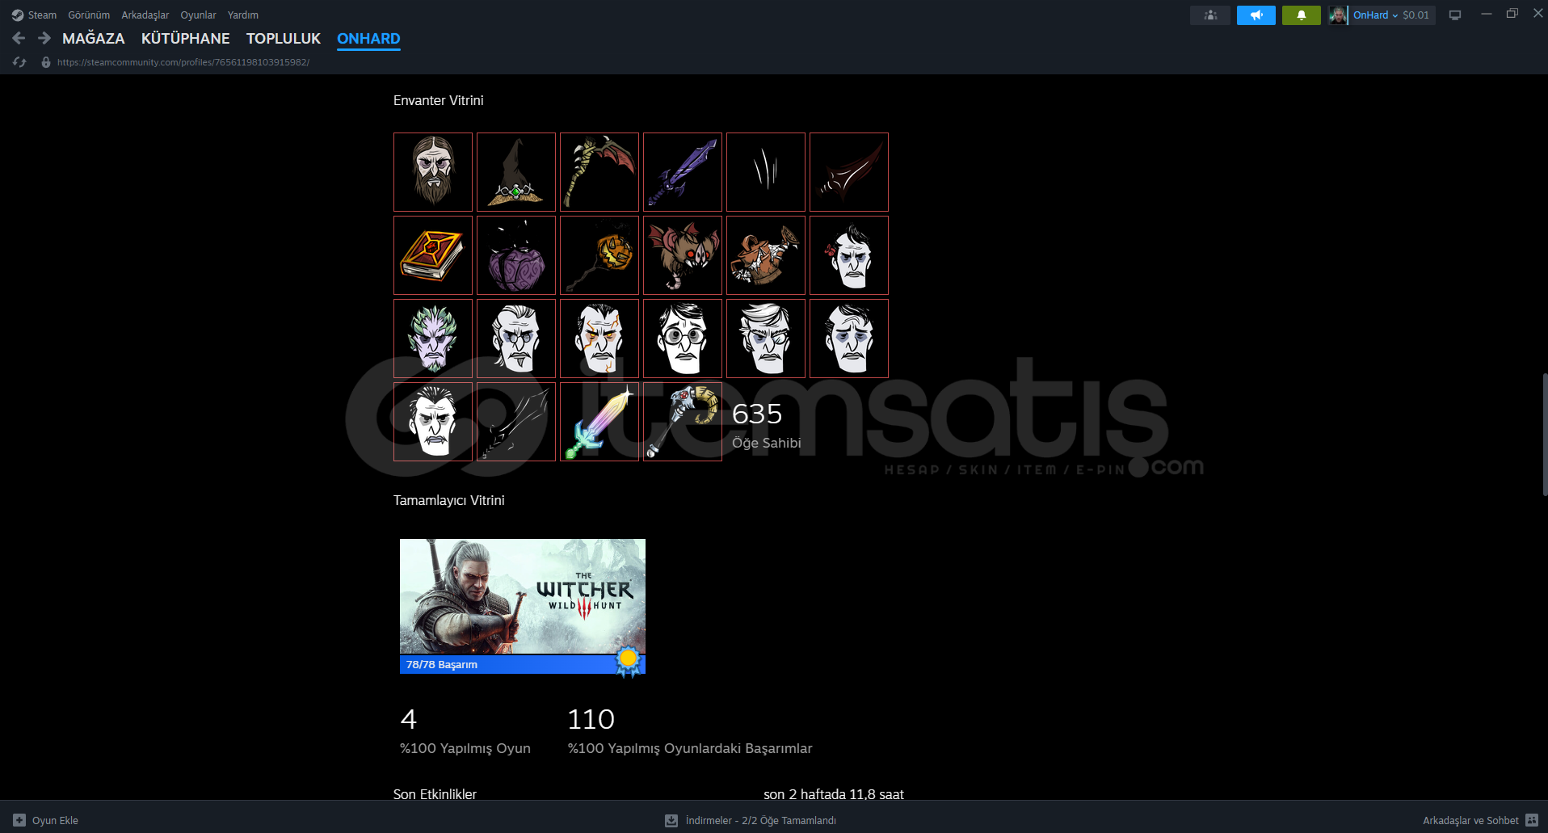Select the white claw marks item

(766, 172)
